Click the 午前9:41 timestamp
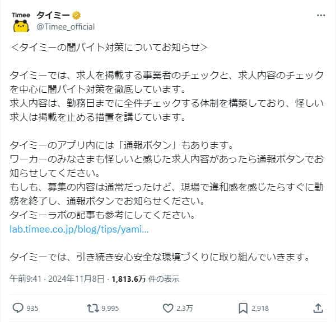The width and height of the screenshot is (336, 322). pos(26,279)
